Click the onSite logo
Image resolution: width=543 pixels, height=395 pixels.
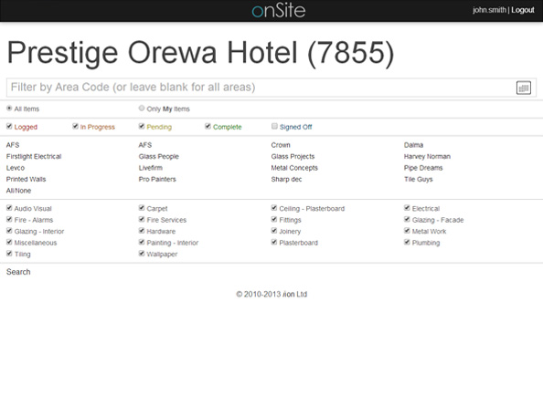[279, 10]
